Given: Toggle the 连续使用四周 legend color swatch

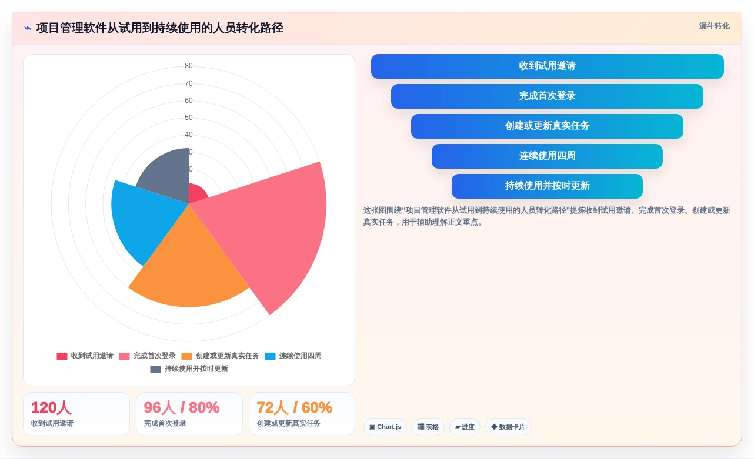Looking at the screenshot, I should pos(270,356).
